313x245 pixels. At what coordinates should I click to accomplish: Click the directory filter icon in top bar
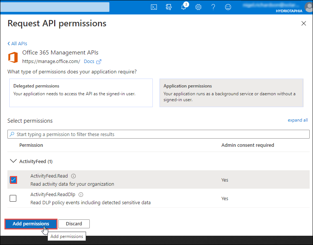169,7
